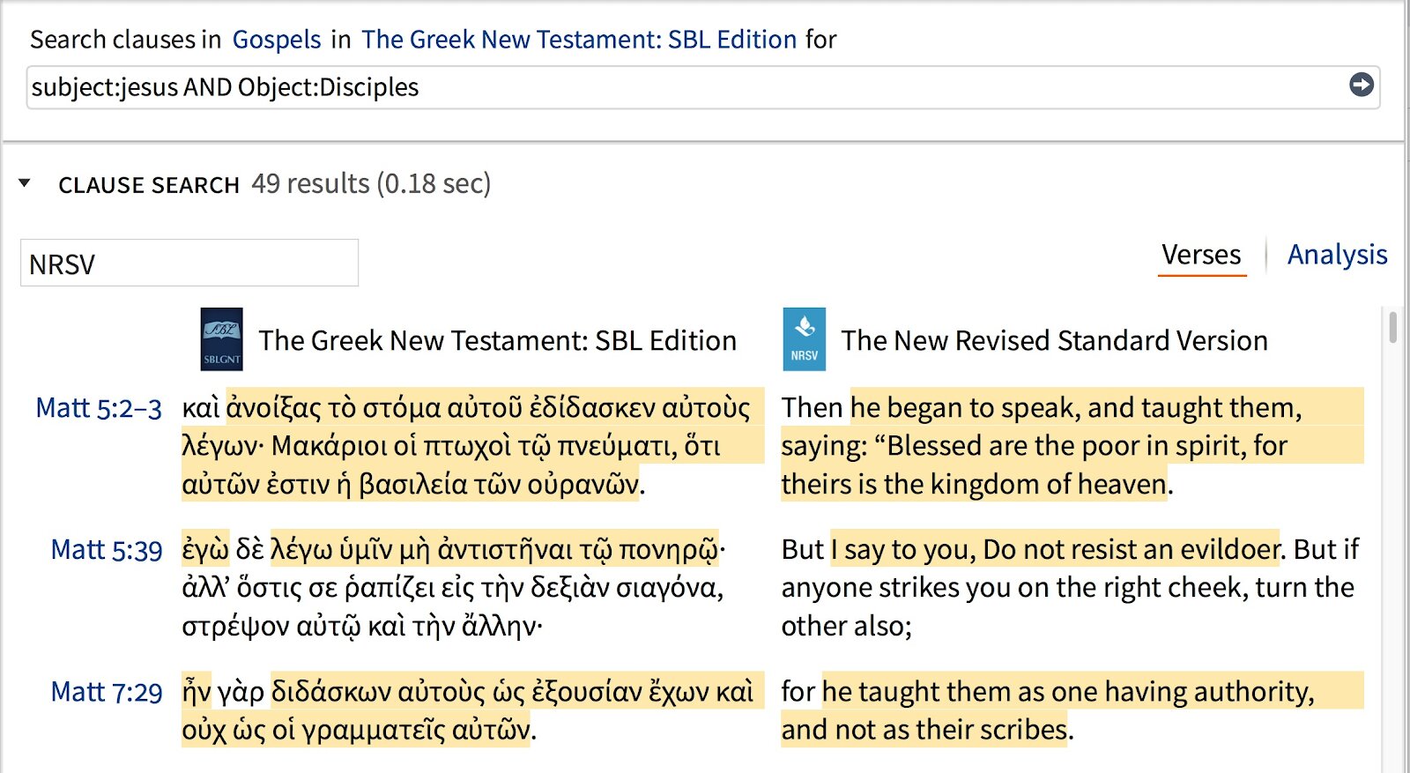Select the Verses view tab
Image resolution: width=1410 pixels, height=773 pixels.
click(x=1201, y=255)
